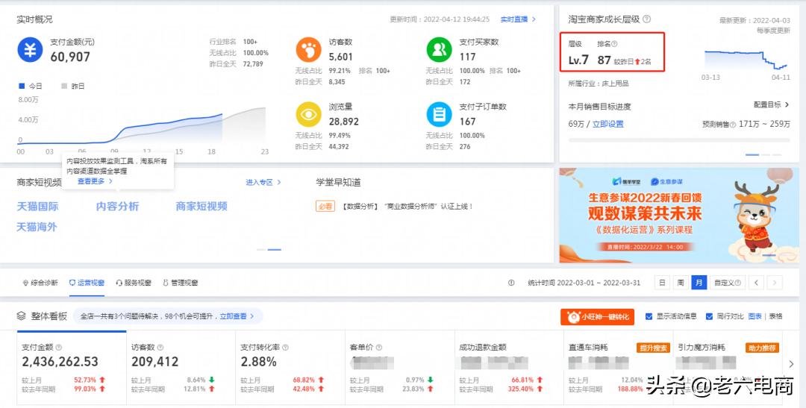Select the 支付转化率 2.88% metric card
Image resolution: width=806 pixels, height=408 pixels.
coord(290,368)
